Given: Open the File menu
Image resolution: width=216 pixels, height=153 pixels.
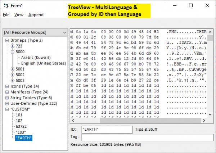Looking at the screenshot, I should click(6, 15).
